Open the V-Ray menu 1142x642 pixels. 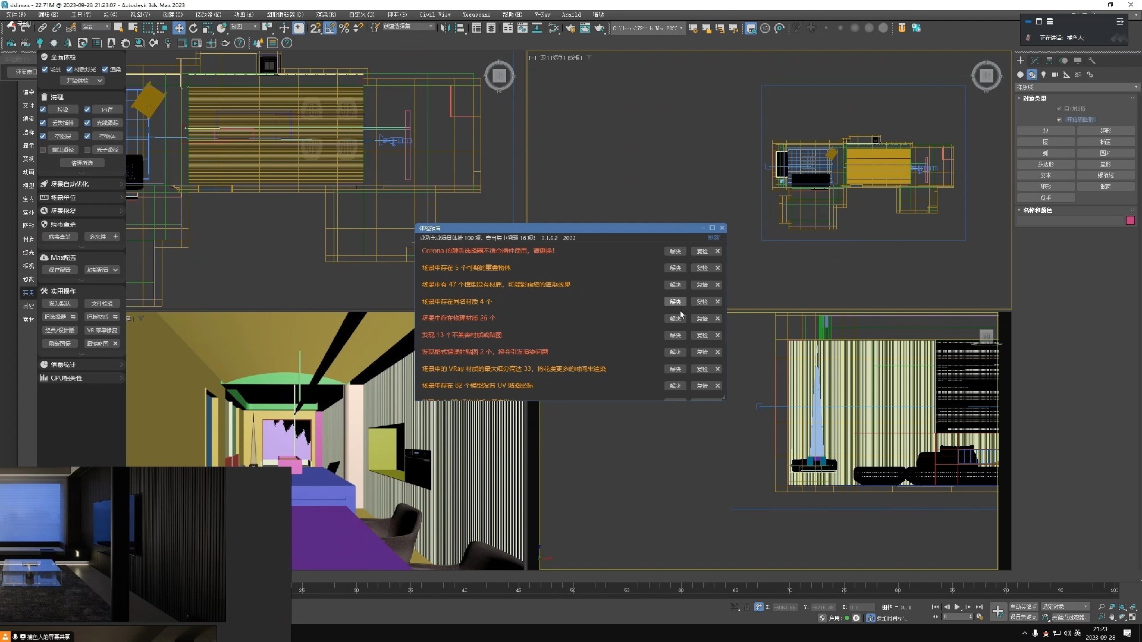click(542, 14)
